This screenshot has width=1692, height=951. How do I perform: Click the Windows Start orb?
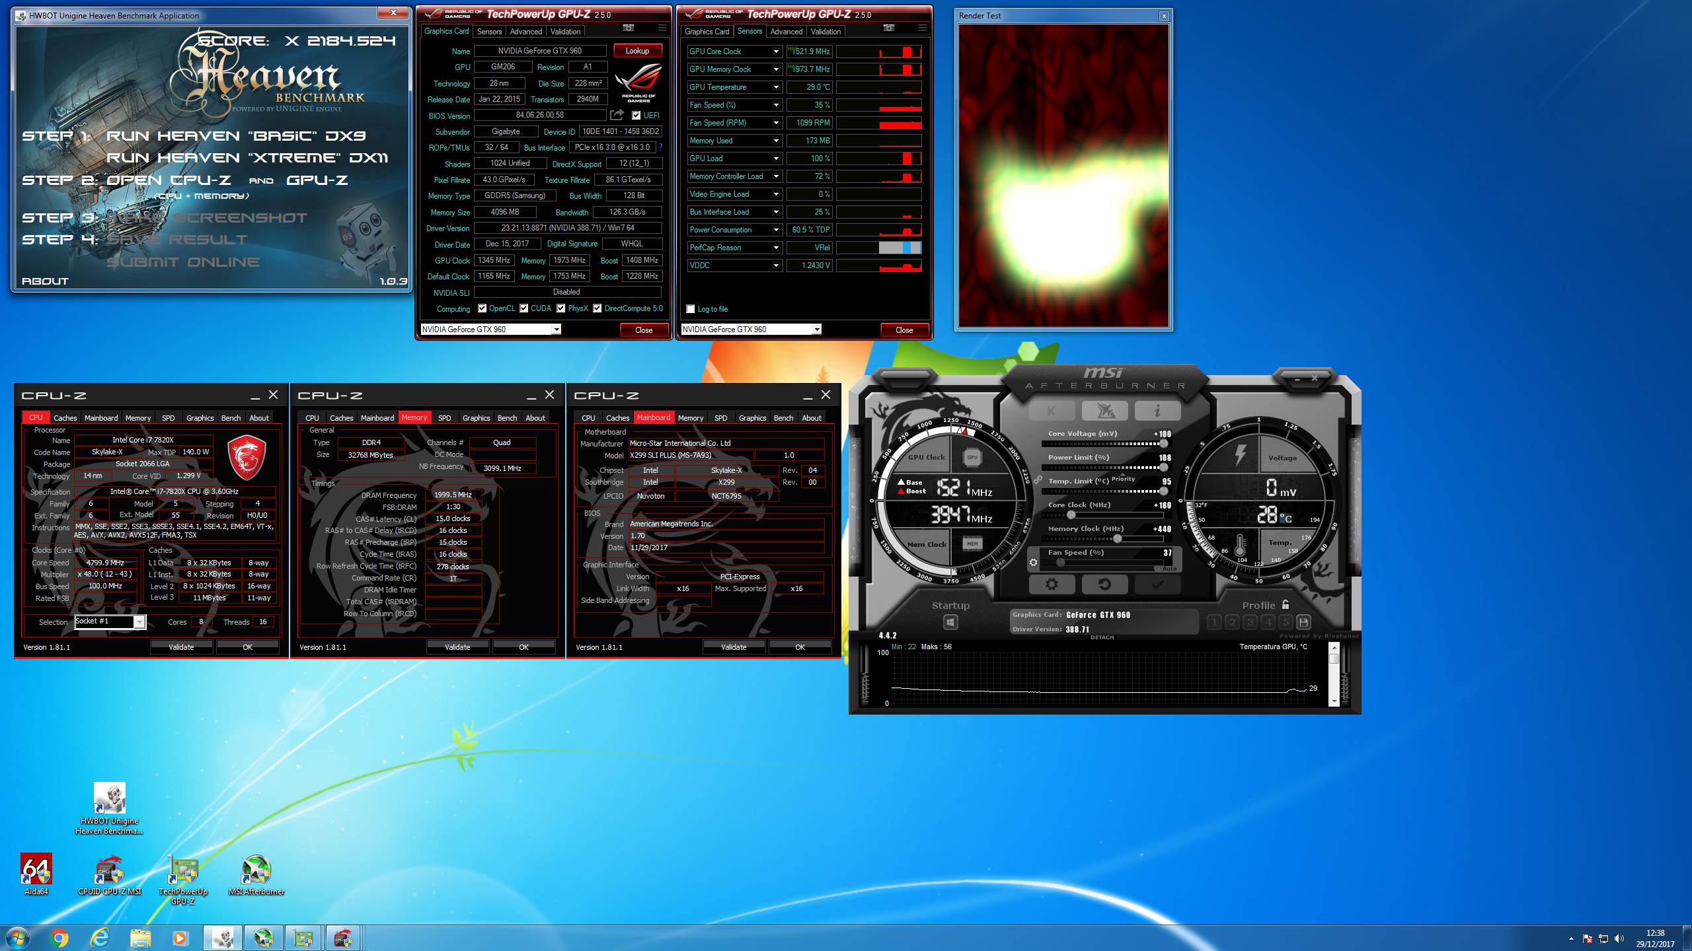click(17, 938)
